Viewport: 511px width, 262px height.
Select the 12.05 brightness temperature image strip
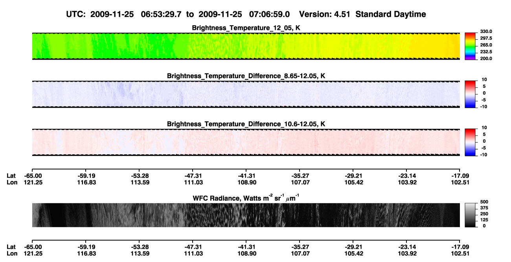[x=246, y=46]
